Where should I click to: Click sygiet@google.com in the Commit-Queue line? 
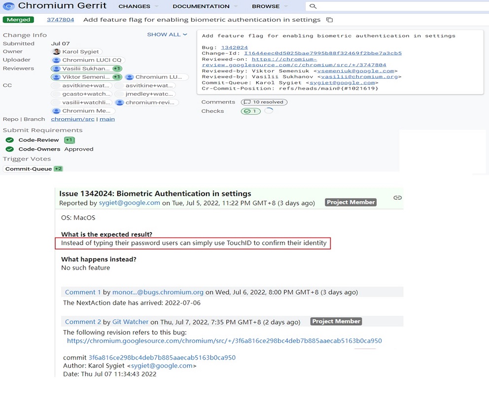pyautogui.click(x=342, y=83)
